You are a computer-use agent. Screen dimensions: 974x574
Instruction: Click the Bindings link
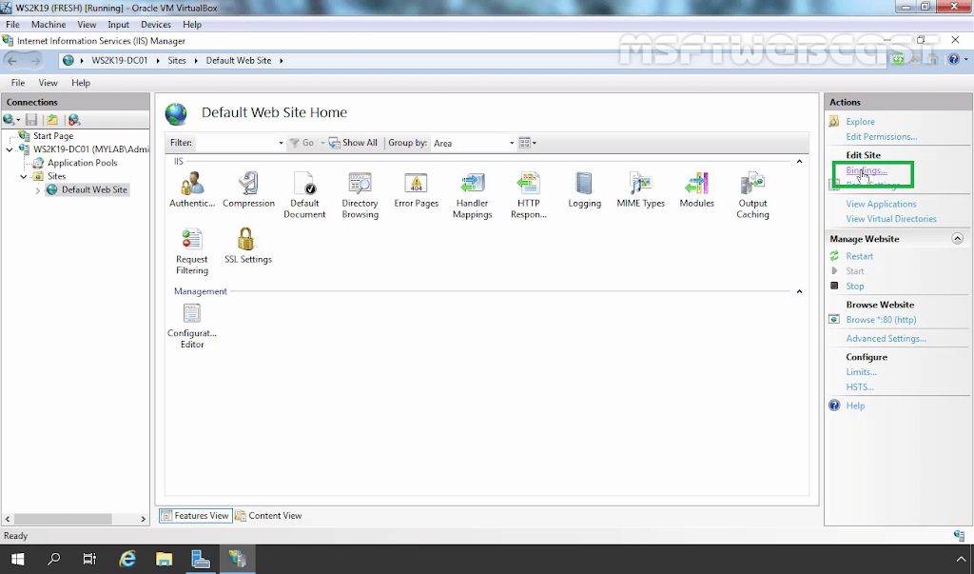tap(867, 170)
